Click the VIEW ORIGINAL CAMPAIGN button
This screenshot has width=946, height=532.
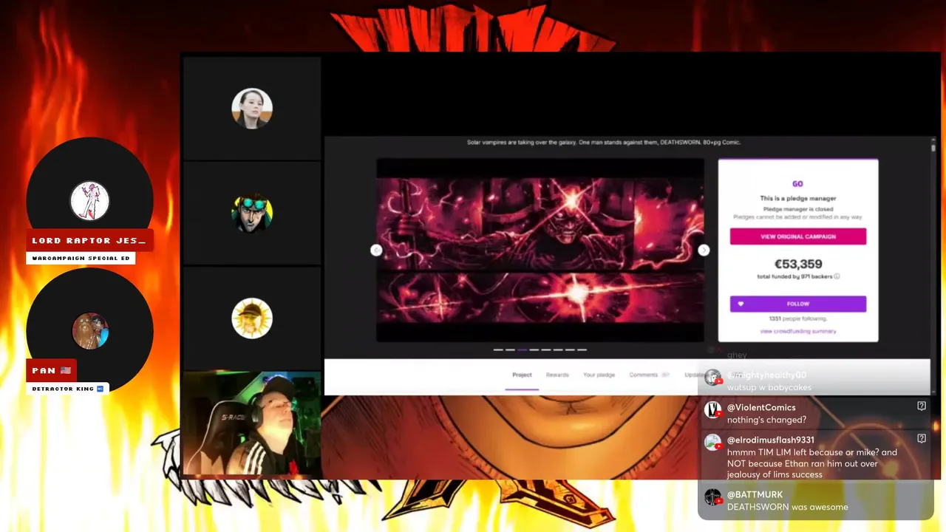point(798,236)
